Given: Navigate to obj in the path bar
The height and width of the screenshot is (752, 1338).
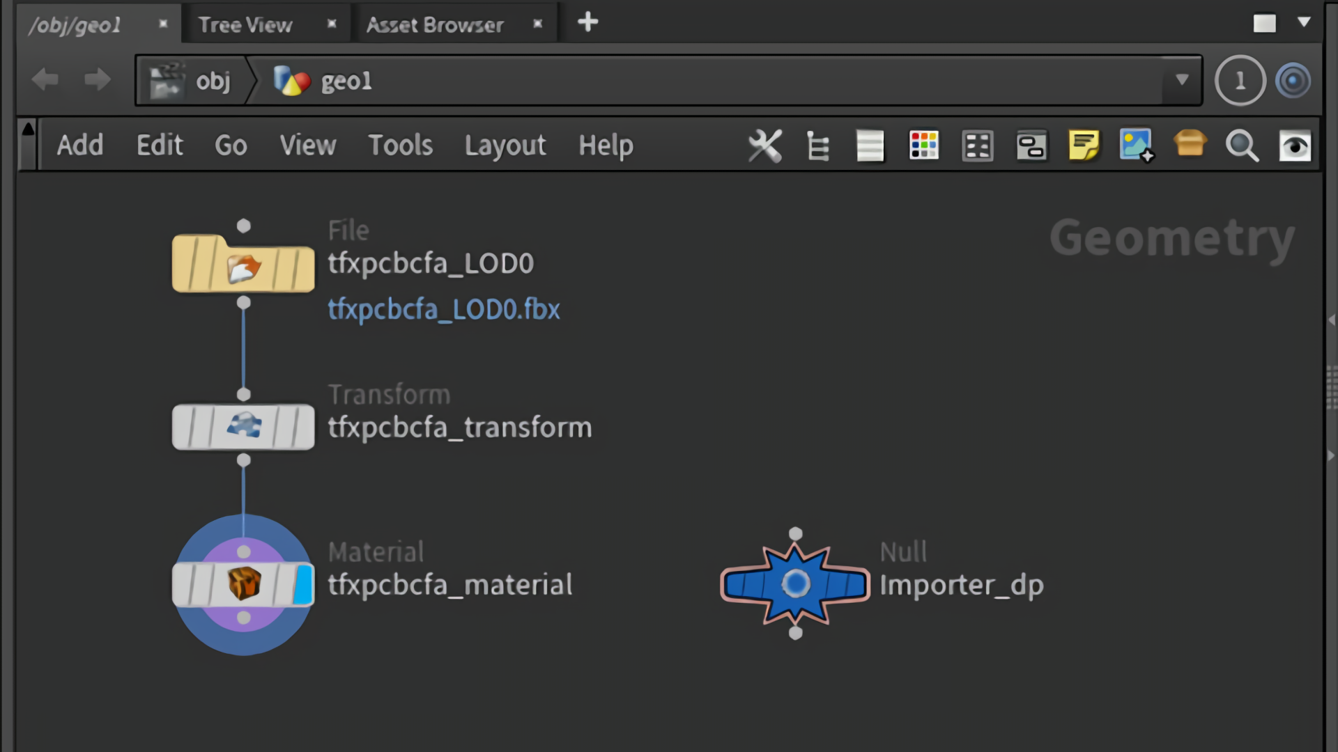Looking at the screenshot, I should pos(213,81).
